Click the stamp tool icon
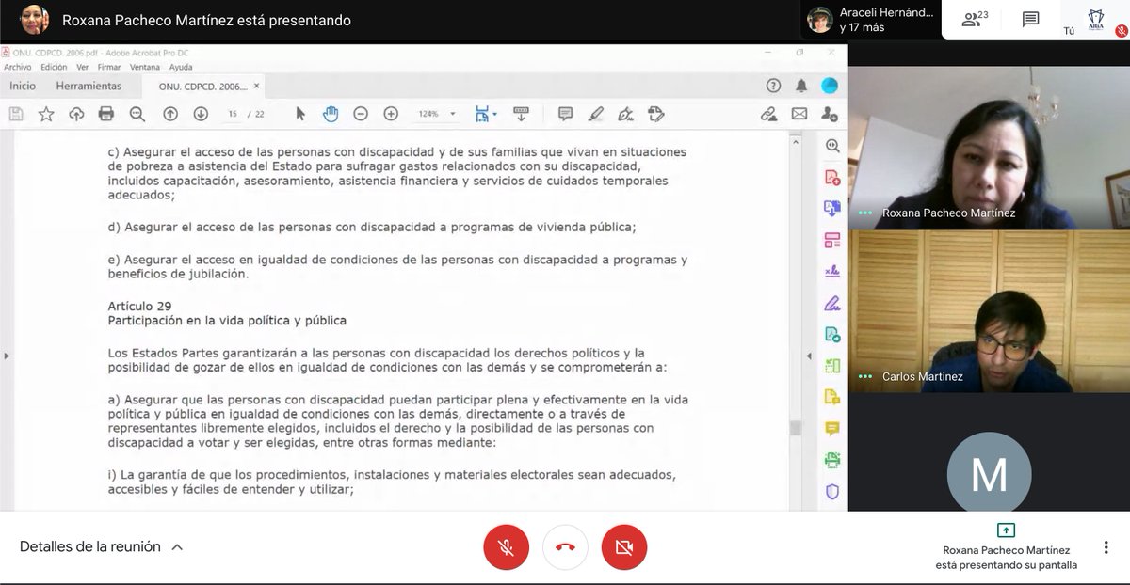1130x585 pixels. 656,114
